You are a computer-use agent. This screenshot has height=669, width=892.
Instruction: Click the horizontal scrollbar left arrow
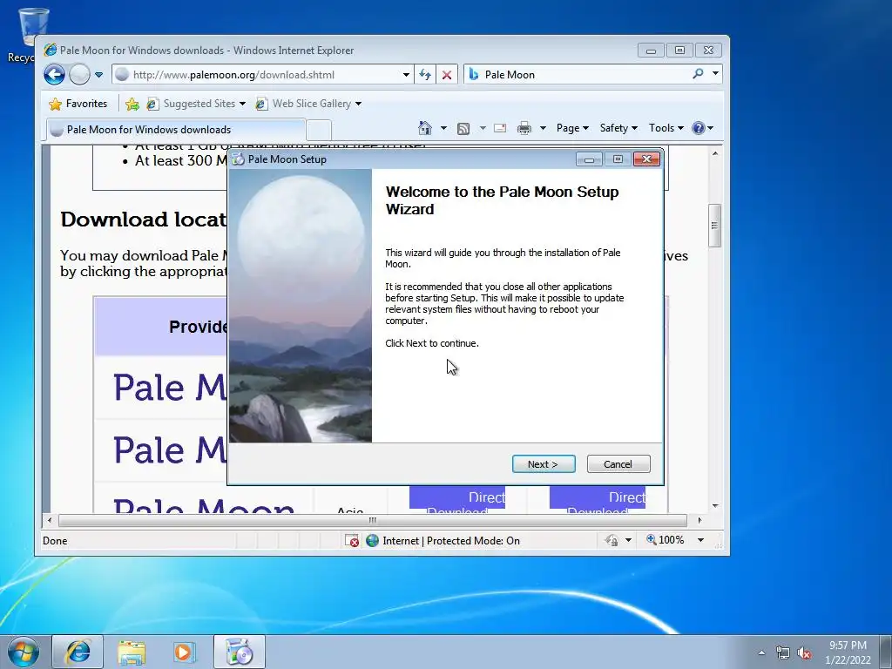pyautogui.click(x=50, y=520)
